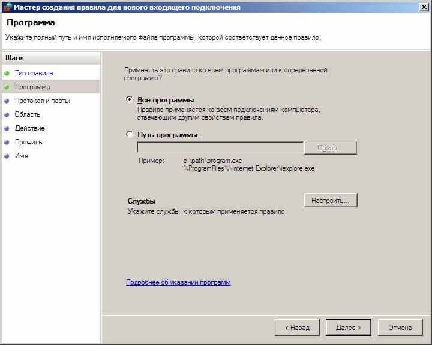Click the purple bullet beside 'Область'

[x=7, y=115]
